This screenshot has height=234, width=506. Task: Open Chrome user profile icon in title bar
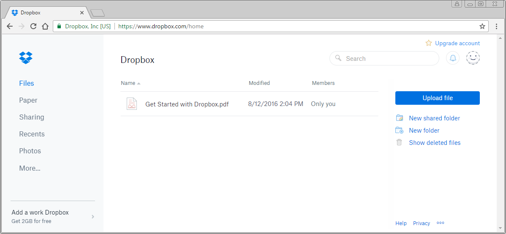click(457, 4)
